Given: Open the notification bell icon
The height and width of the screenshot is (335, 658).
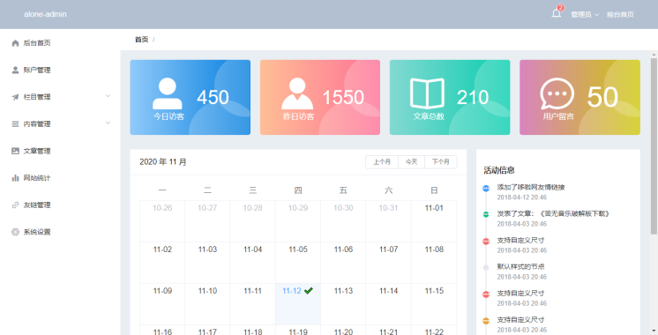Looking at the screenshot, I should pyautogui.click(x=556, y=14).
